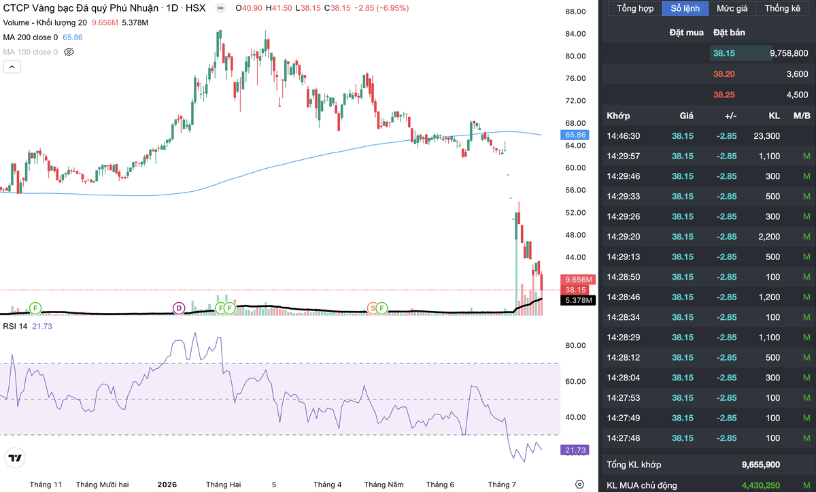Select the RSI 14 indicator label
Image resolution: width=816 pixels, height=492 pixels.
16,326
